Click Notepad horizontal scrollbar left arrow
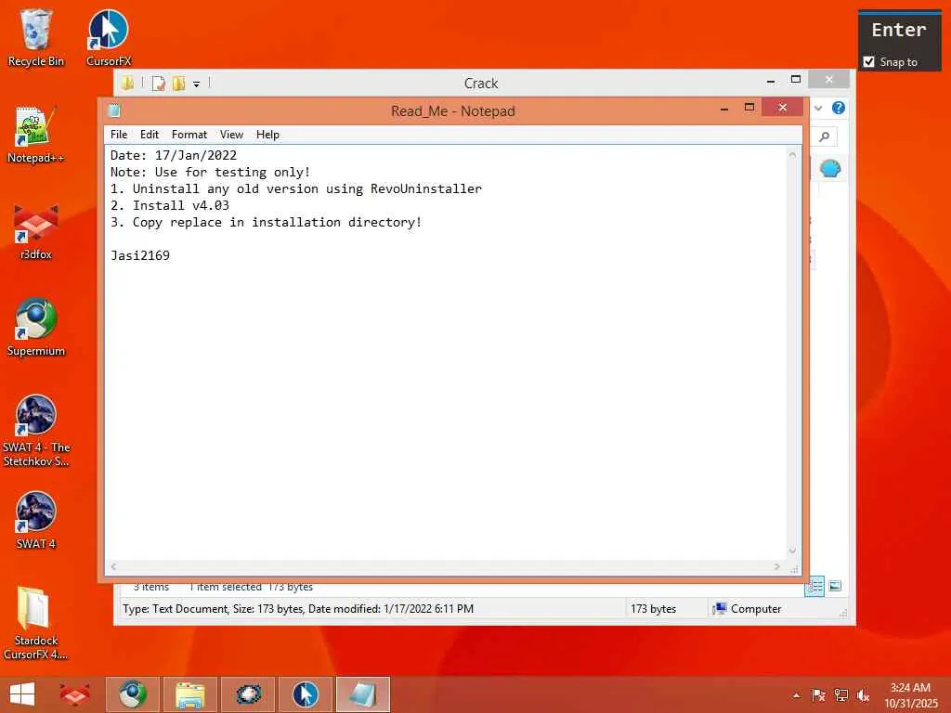The image size is (951, 713). [x=114, y=567]
